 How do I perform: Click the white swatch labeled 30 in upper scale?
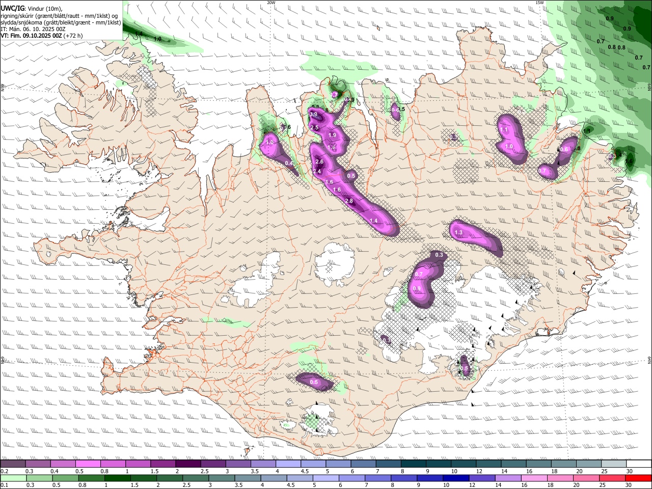coord(639,464)
